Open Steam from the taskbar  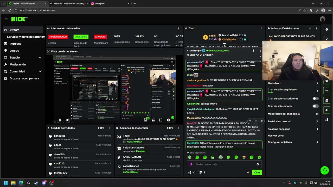point(36,183)
